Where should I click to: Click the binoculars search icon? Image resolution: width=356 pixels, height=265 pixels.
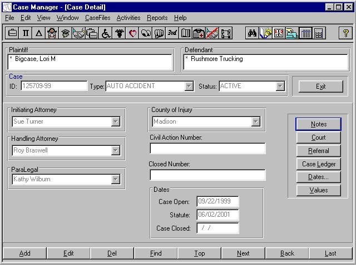[x=252, y=33]
